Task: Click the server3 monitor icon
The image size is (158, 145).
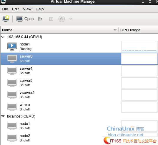Action: (12, 58)
